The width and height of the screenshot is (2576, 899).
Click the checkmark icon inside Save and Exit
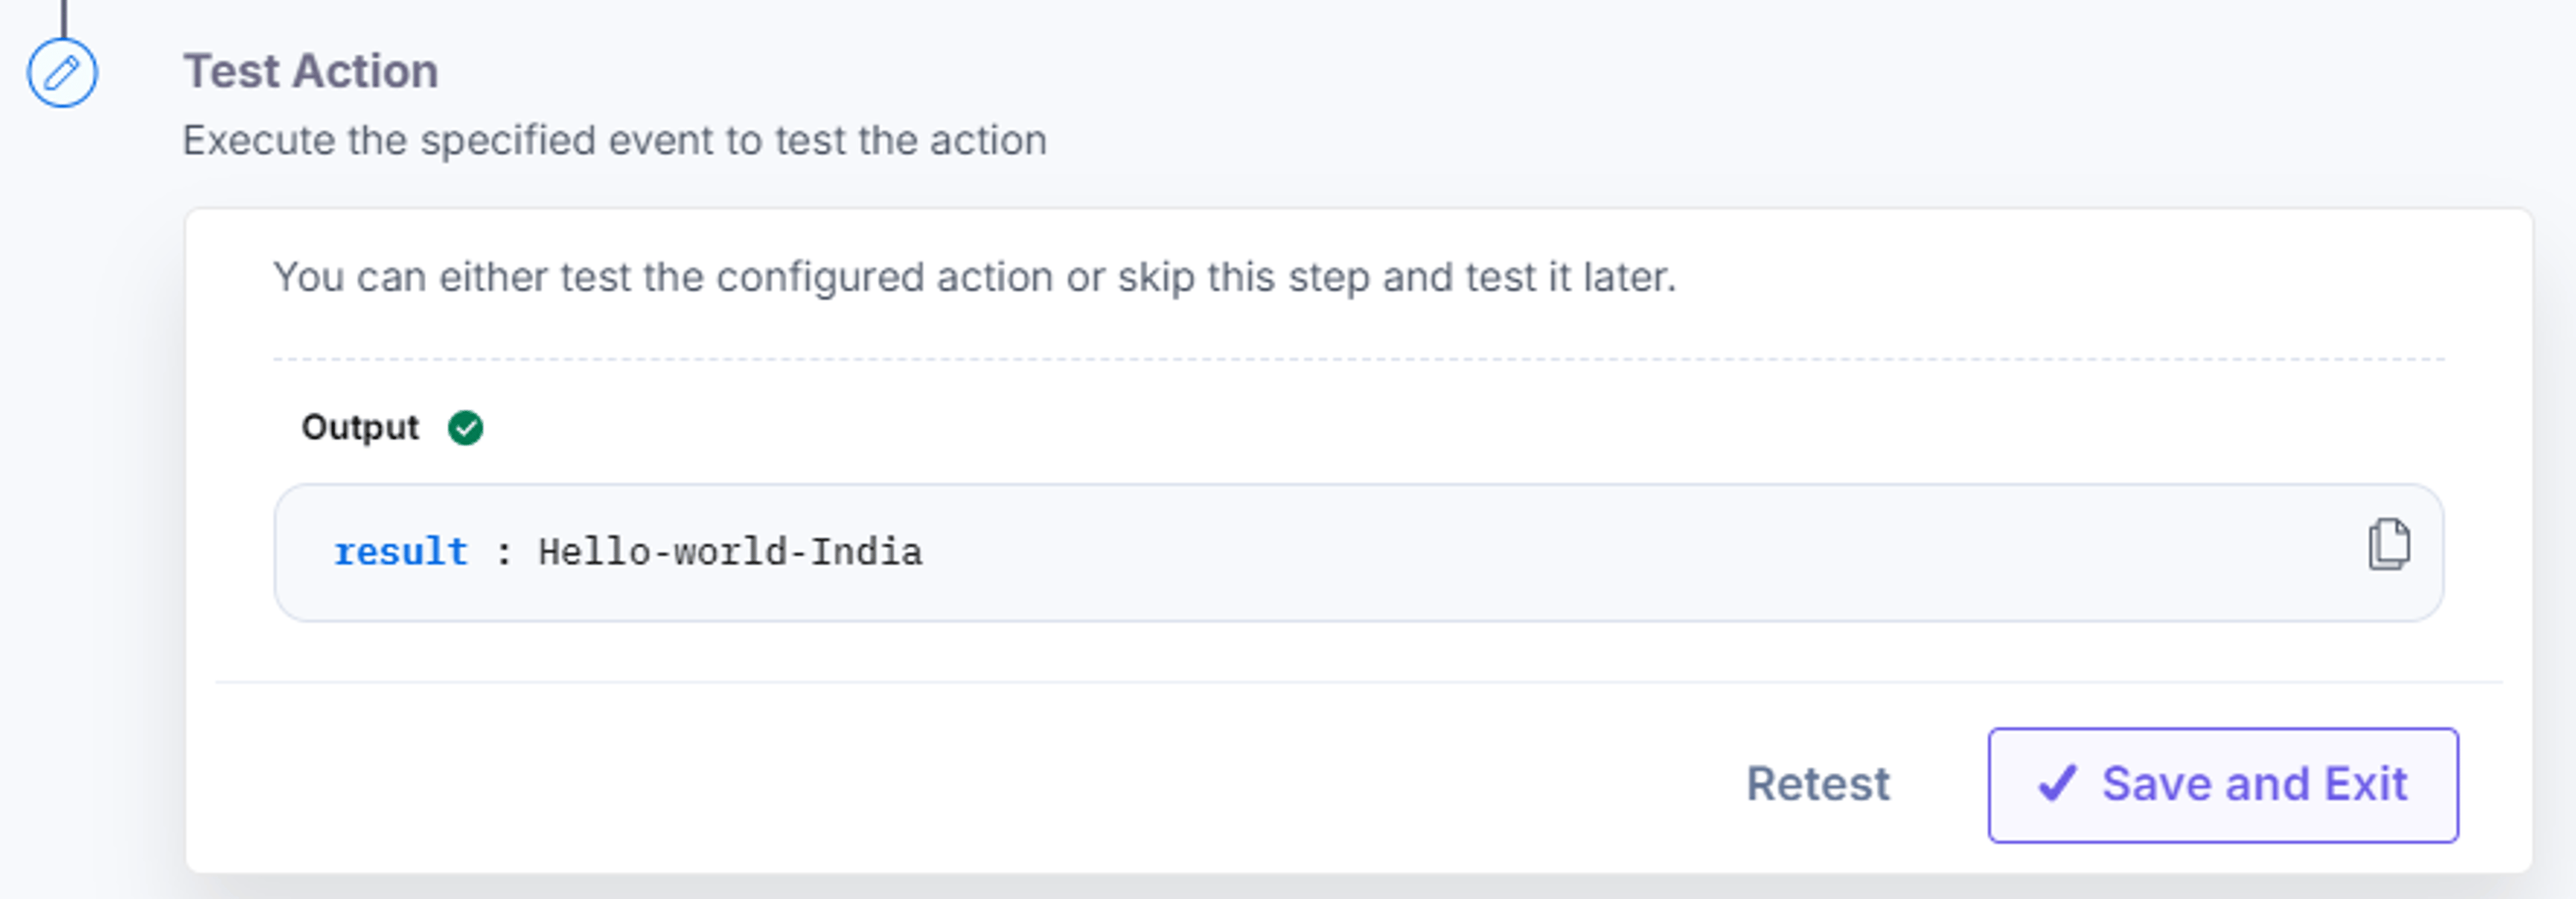pyautogui.click(x=2057, y=784)
